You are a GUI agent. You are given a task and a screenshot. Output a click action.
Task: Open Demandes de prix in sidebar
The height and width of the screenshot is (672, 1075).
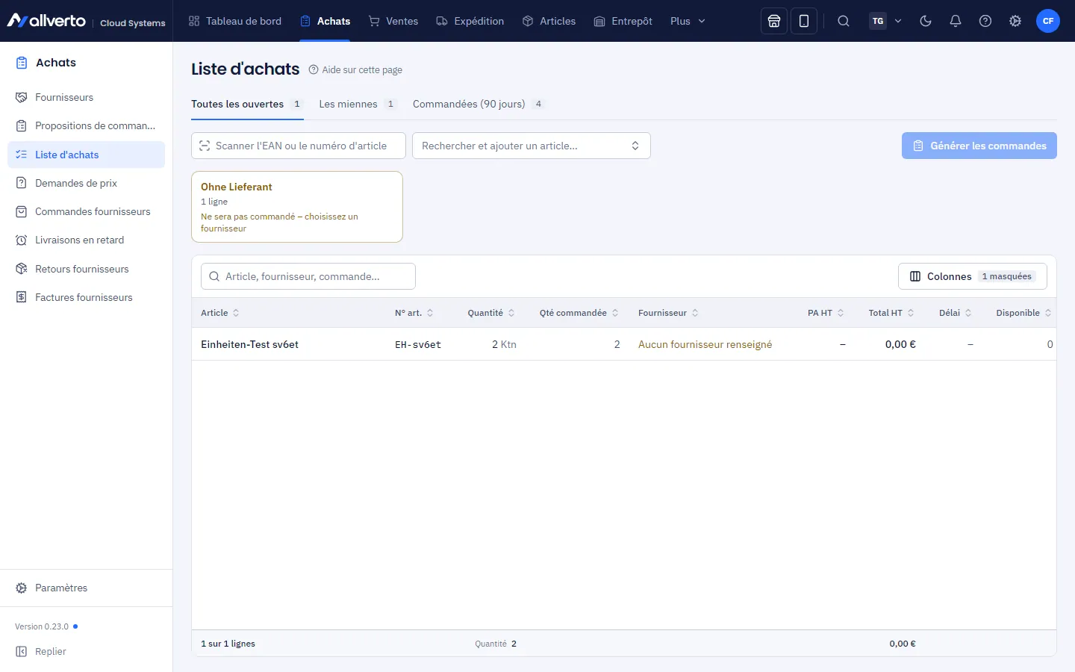(86, 183)
